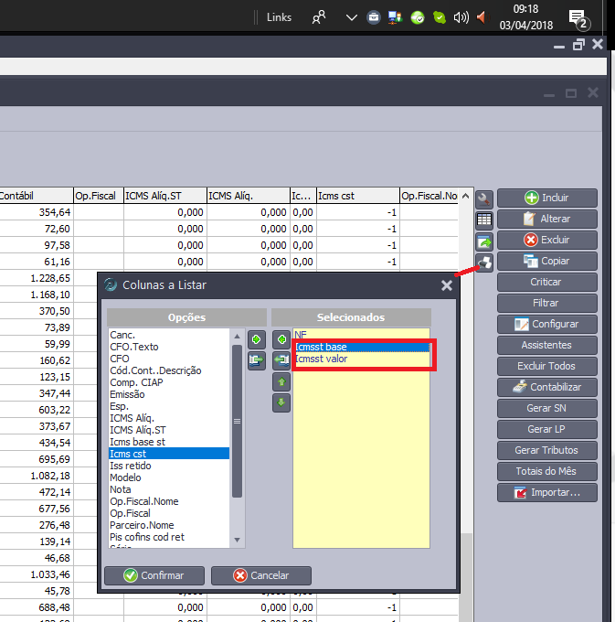Viewport: 615px width, 622px height.
Task: Click the network computers tray icon
Action: point(395,17)
